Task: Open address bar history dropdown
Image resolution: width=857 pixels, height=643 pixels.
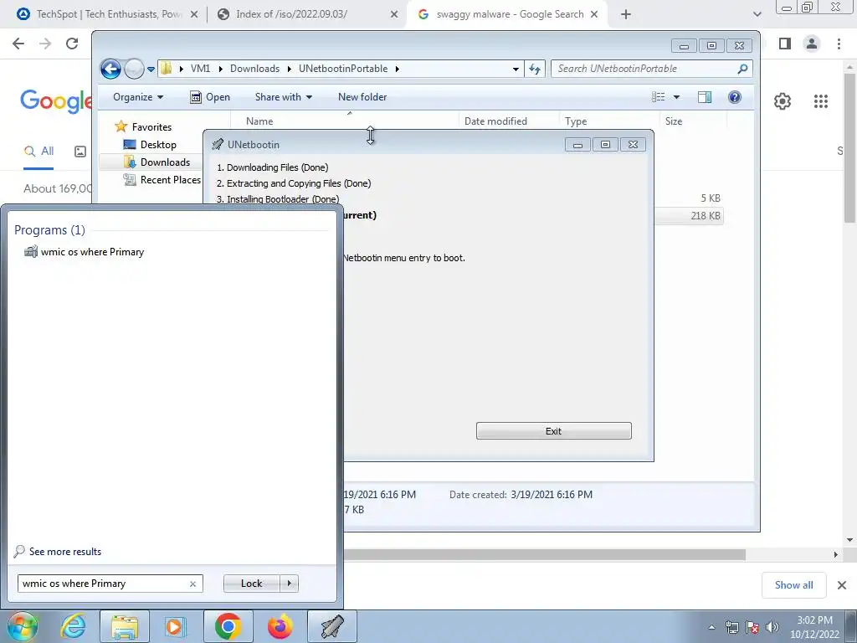Action: tap(516, 69)
